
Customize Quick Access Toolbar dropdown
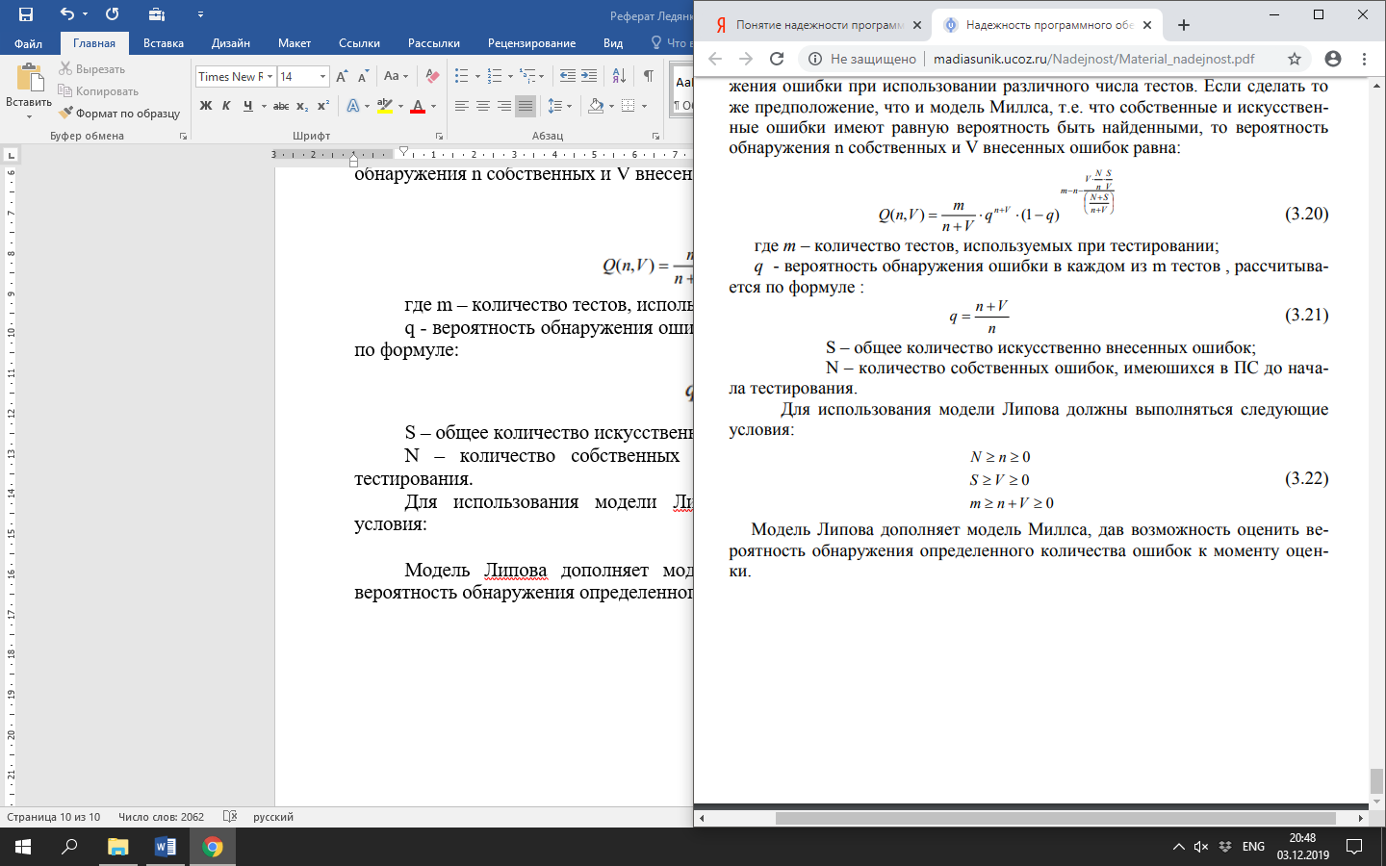point(200,14)
